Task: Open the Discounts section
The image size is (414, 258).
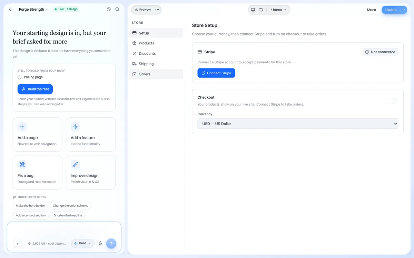Action: pos(156,54)
